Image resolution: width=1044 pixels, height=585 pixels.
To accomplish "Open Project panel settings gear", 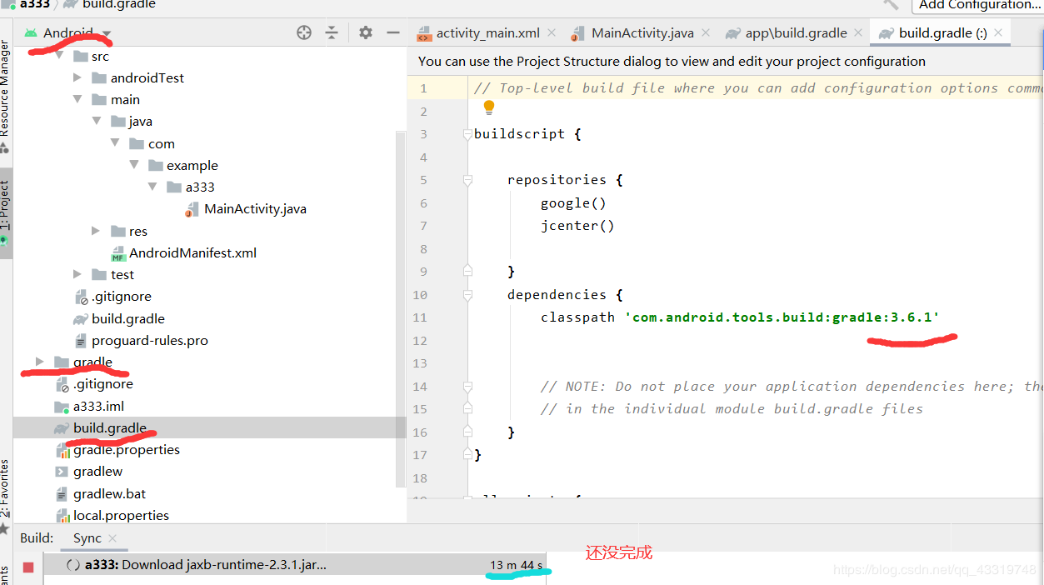I will click(366, 32).
